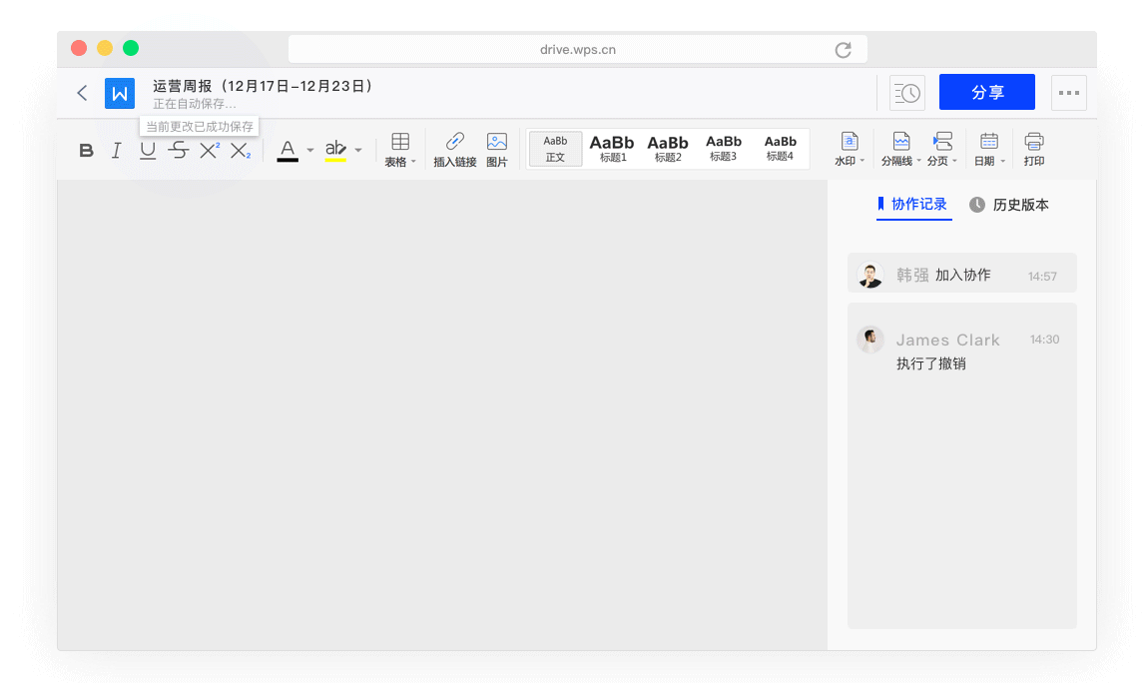Click the 图片 insert image icon
Viewport: 1148px width, 695px height.
pyautogui.click(x=496, y=150)
